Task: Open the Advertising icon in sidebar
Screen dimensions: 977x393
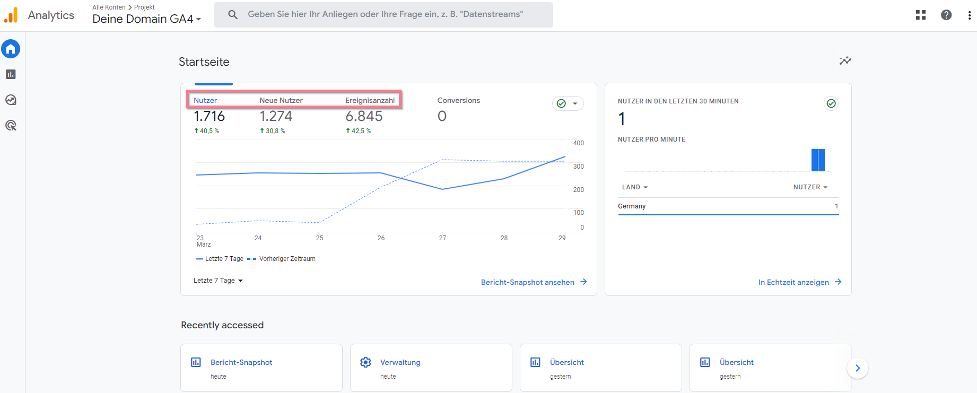Action: pos(11,126)
